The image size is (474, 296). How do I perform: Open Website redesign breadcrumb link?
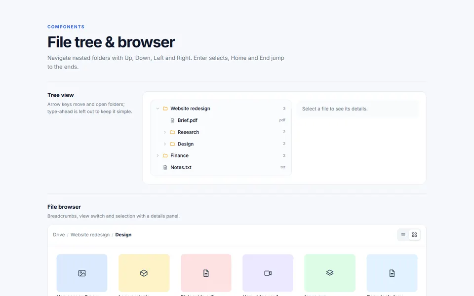point(90,235)
